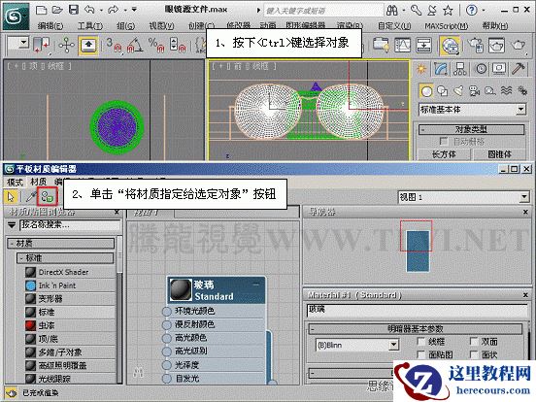Undo the last action with the arrow icon
536x402 pixels.
[x=89, y=10]
